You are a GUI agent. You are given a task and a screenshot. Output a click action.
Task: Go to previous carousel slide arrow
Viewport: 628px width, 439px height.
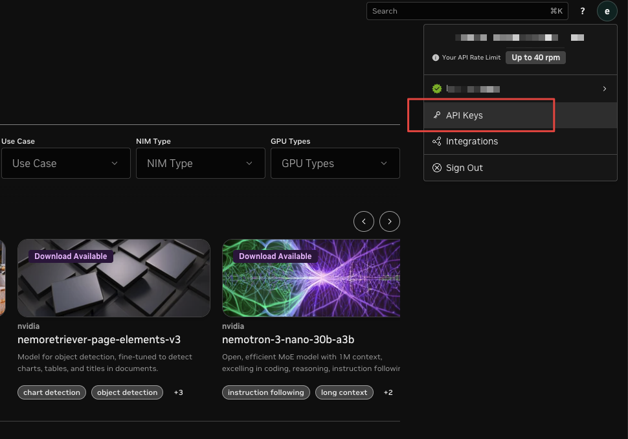pyautogui.click(x=364, y=221)
